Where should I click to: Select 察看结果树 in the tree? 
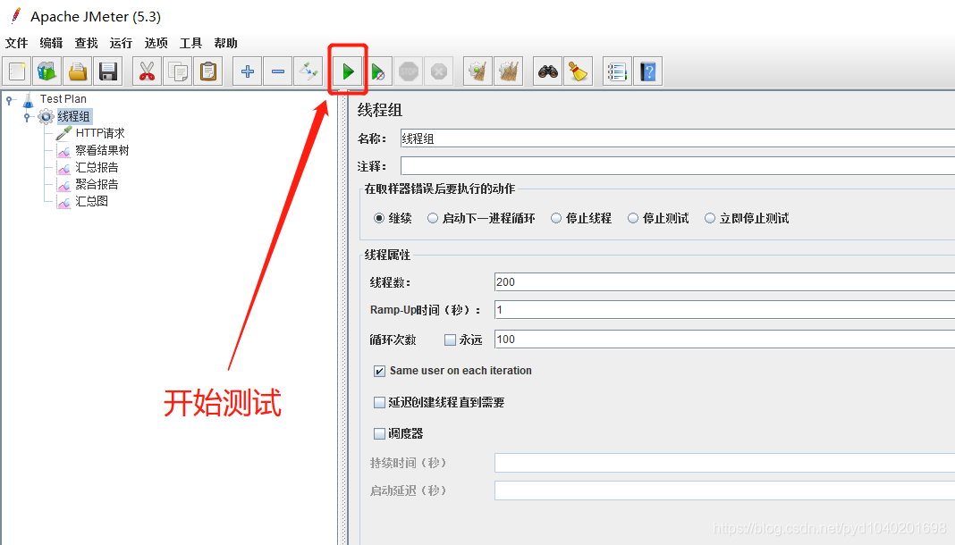(x=102, y=150)
